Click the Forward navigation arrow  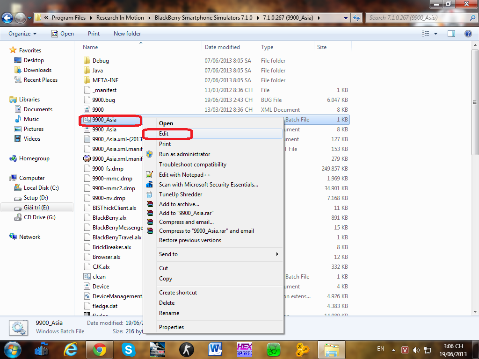coord(20,18)
